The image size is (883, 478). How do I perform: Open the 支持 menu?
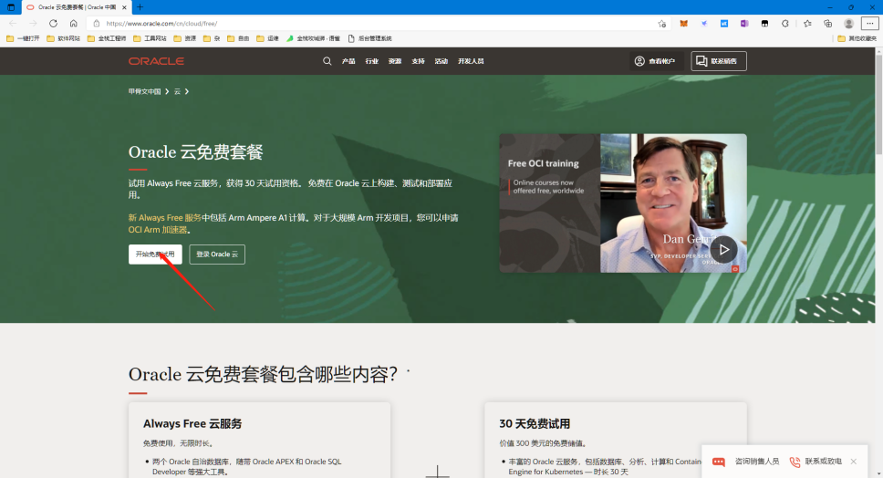[418, 61]
